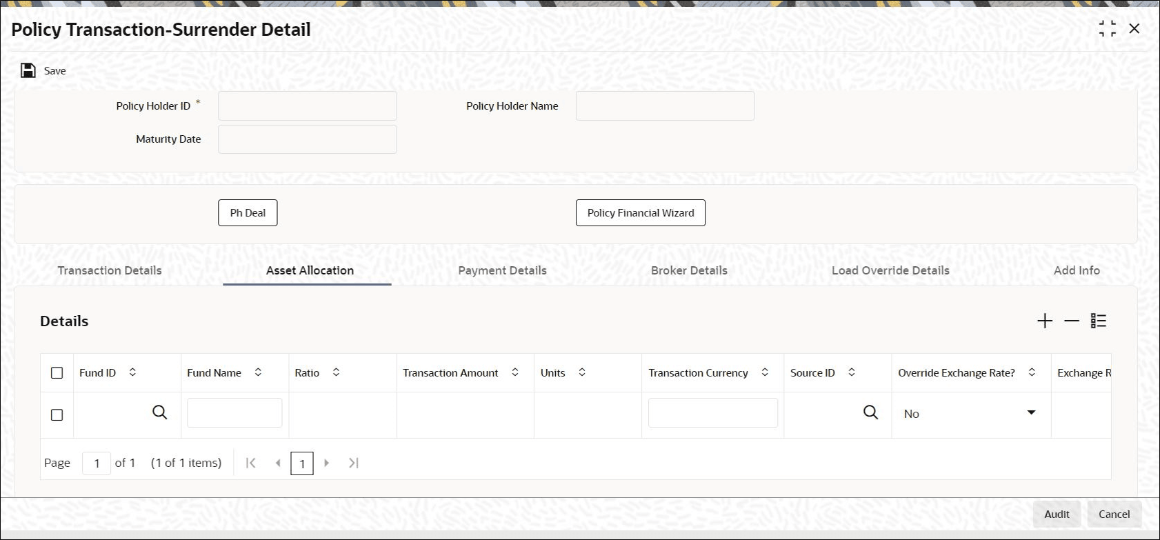Click the Units cell in first row
1160x540 pixels.
point(588,415)
